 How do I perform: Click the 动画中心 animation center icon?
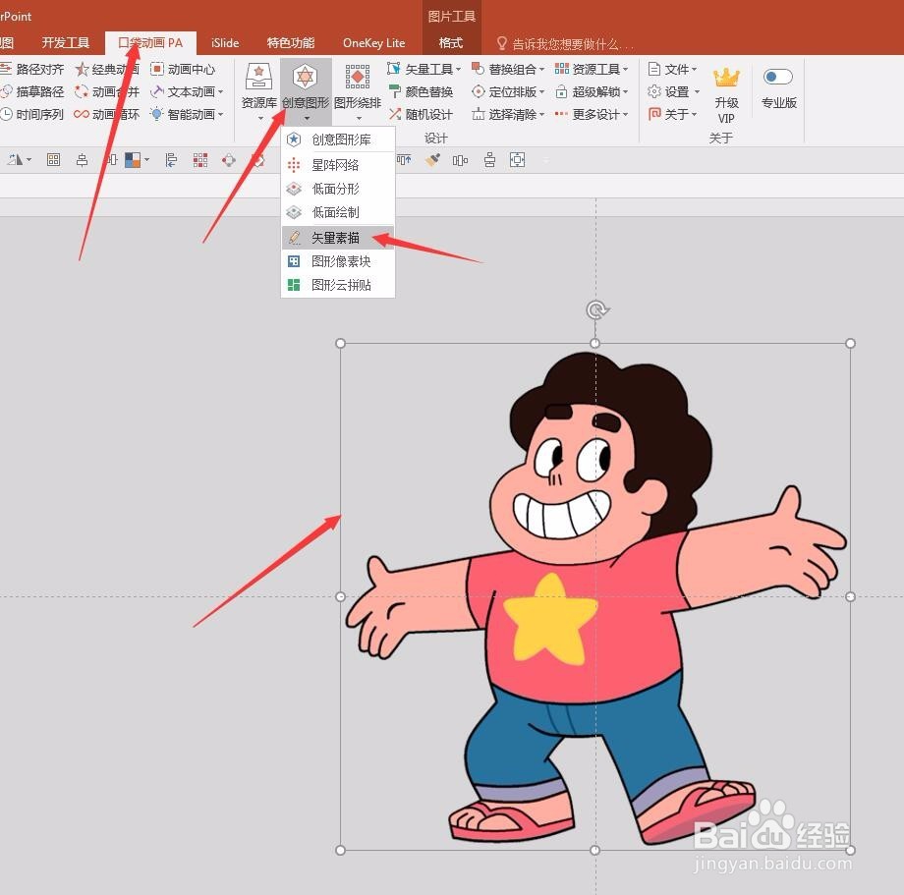(x=157, y=69)
